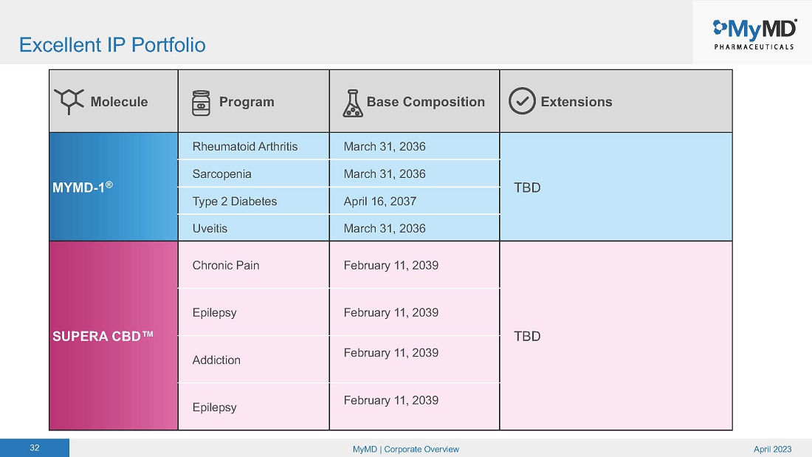Image resolution: width=812 pixels, height=457 pixels.
Task: Click the Uveitis program entry
Action: coord(210,228)
